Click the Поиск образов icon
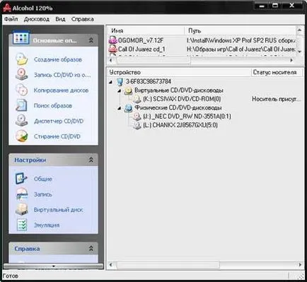Image resolution: width=307 pixels, height=282 pixels. coord(22,105)
